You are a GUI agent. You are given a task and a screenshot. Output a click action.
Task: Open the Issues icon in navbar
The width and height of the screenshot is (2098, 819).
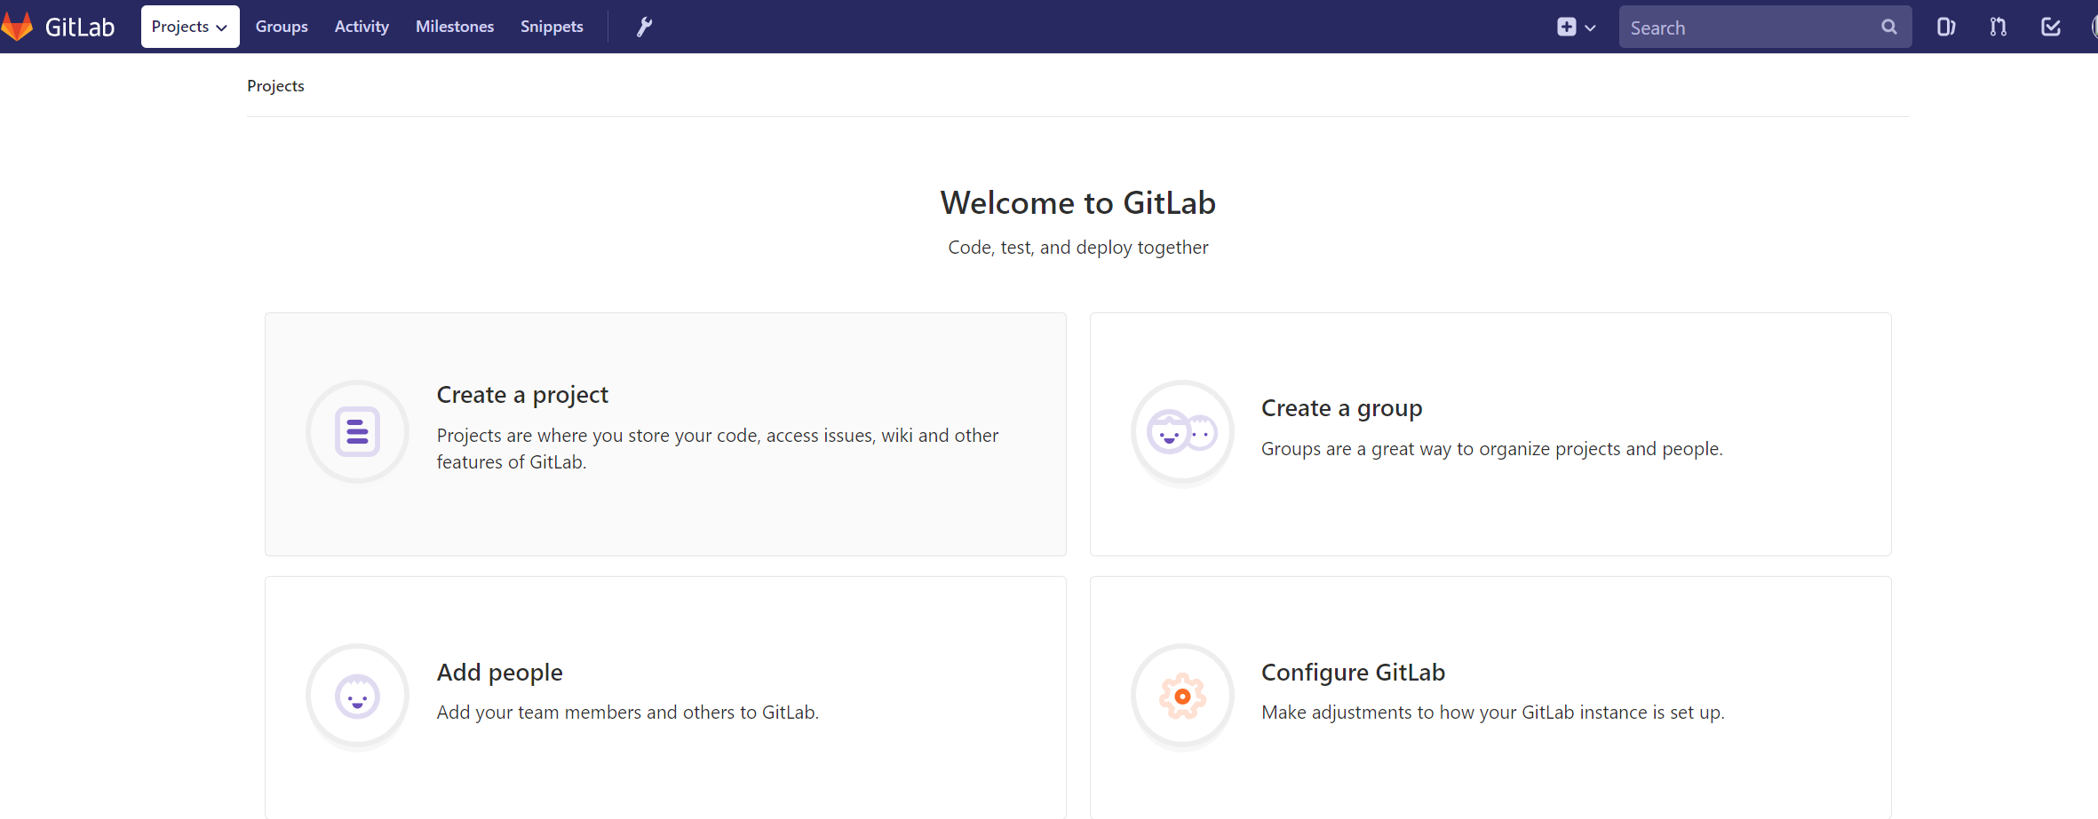point(1945,27)
